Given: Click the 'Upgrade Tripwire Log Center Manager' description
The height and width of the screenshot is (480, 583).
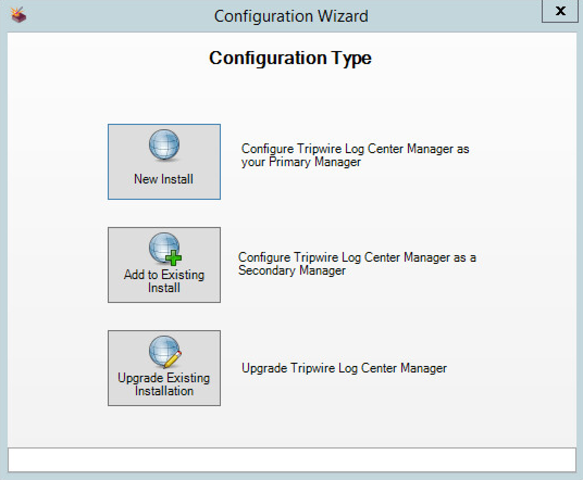Looking at the screenshot, I should (344, 368).
